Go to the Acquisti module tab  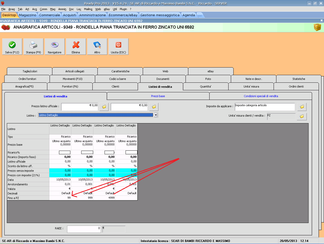coord(70,15)
